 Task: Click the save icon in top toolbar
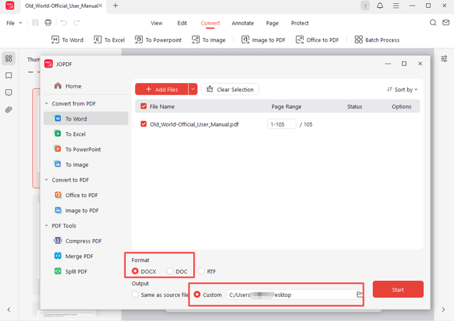35,23
